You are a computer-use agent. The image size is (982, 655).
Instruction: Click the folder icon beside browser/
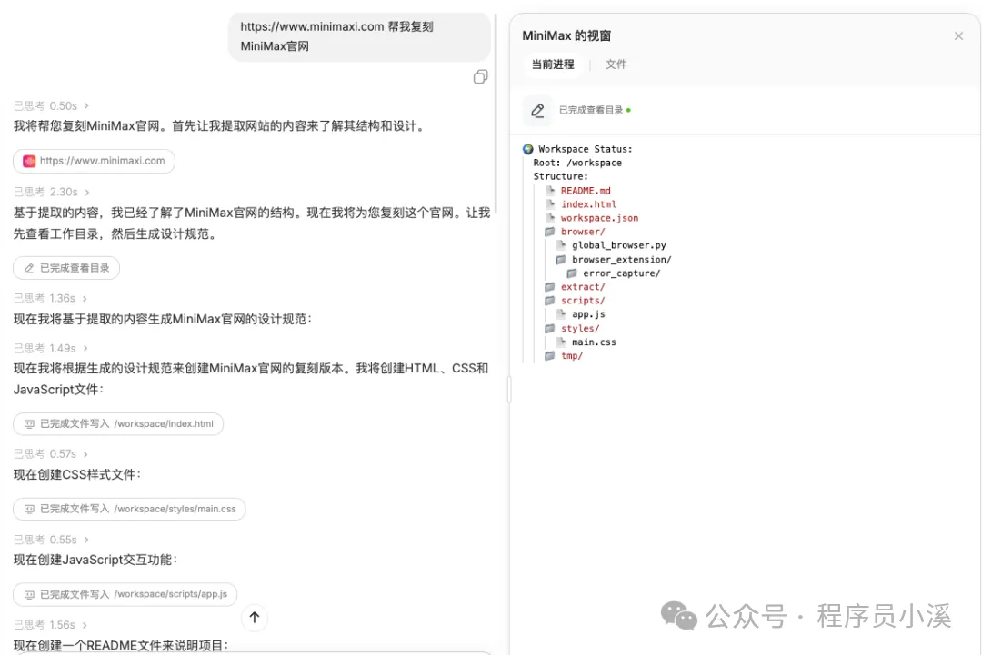550,232
